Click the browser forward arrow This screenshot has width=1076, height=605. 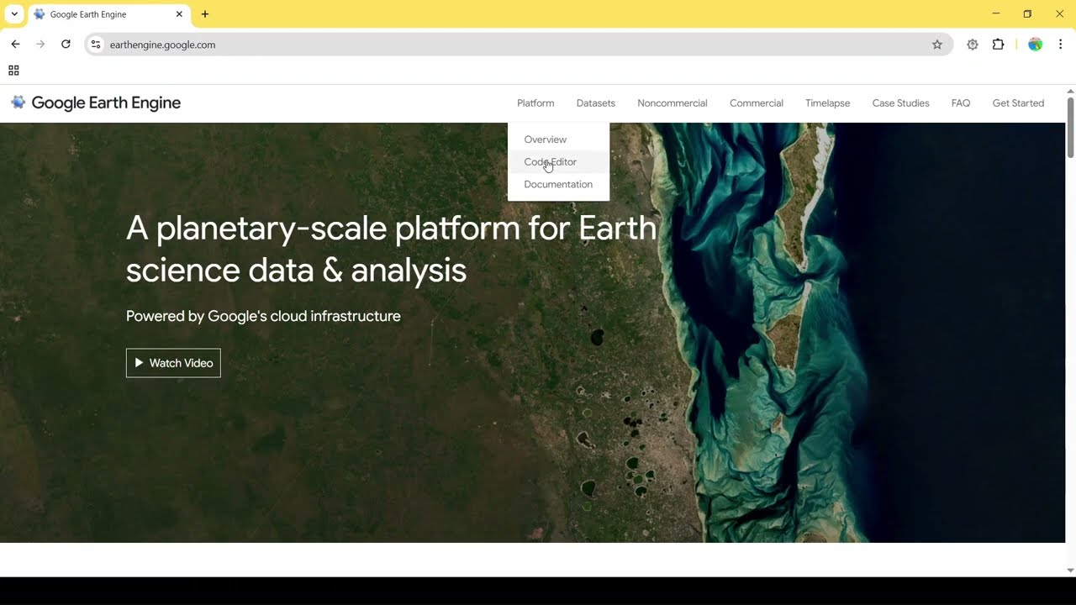(40, 45)
